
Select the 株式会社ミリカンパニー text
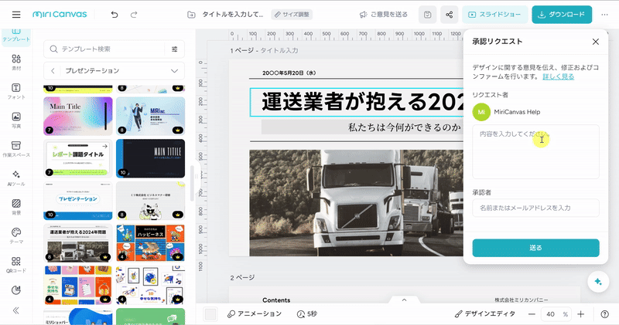(x=521, y=300)
